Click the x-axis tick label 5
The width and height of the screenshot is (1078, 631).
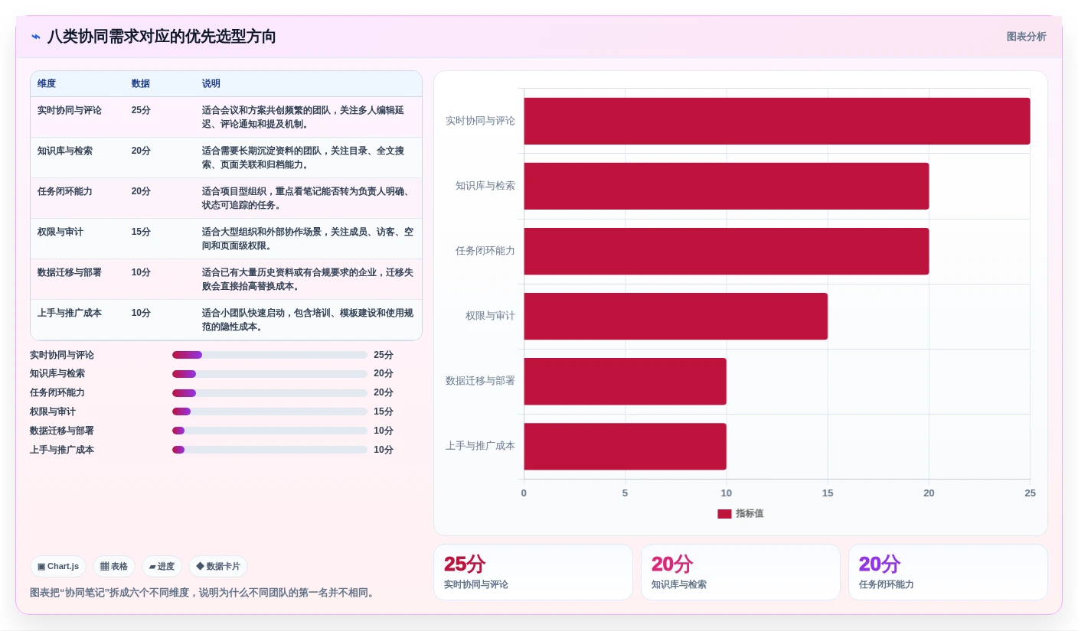(625, 493)
